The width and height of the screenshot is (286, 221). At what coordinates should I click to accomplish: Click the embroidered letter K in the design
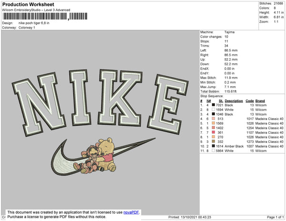[121, 98]
